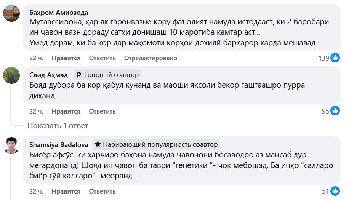Expand replies via Показать 1 ответ
Viewport: 357px width, 200px height.
pyautogui.click(x=58, y=126)
